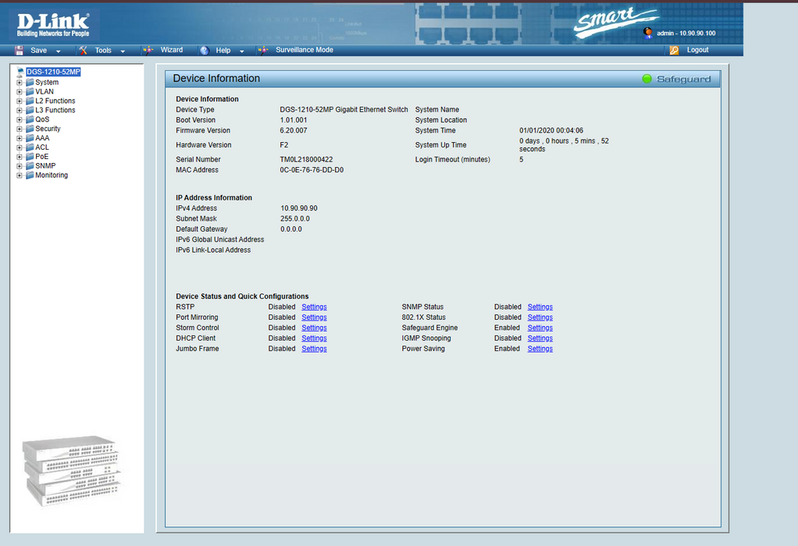Open SNMP Status Settings link
Viewport: 798px width, 546px height.
[540, 307]
